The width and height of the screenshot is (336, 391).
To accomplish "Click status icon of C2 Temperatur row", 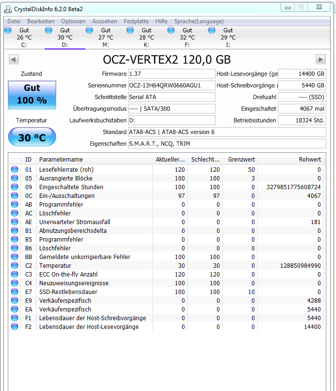I will (x=15, y=265).
